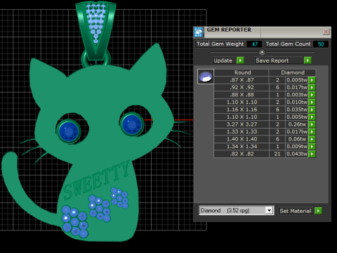Click the Set Material button
Screen dimensions: 337x253
point(296,211)
